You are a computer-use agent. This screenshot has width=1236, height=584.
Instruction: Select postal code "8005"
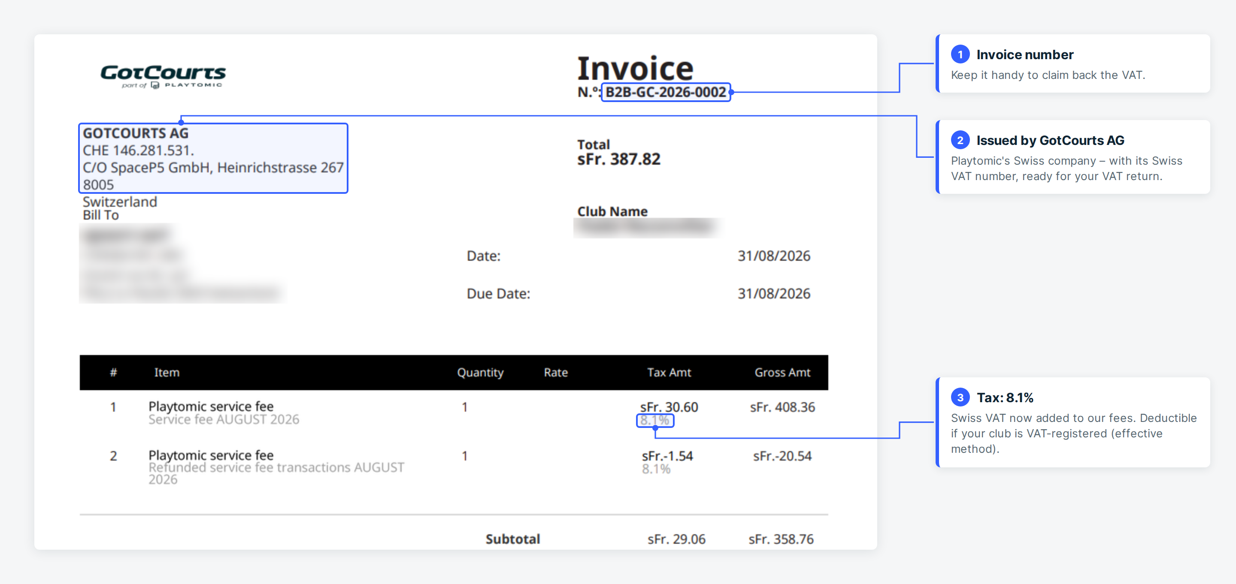[98, 185]
